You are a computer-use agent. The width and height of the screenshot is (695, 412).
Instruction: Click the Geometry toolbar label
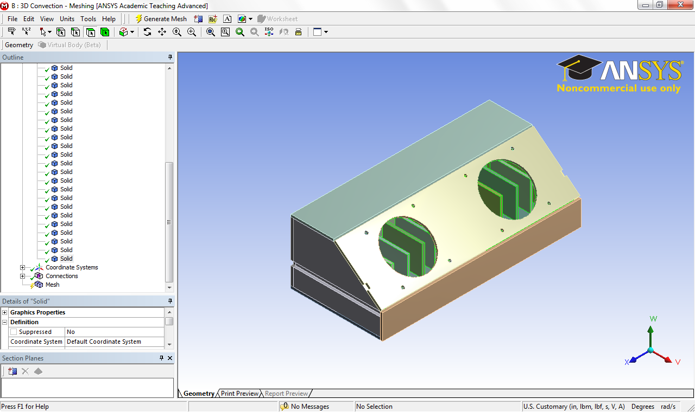(19, 45)
